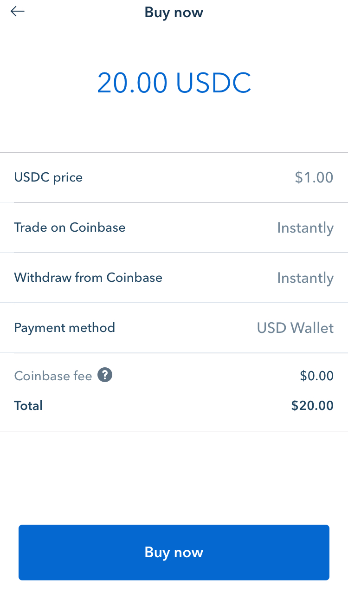Open Coinbase fee help question mark

point(105,375)
